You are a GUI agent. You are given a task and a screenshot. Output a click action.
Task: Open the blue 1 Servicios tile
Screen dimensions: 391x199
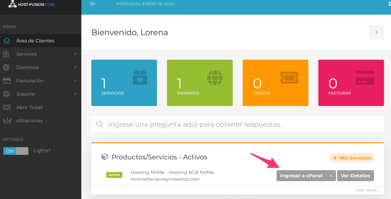point(124,83)
